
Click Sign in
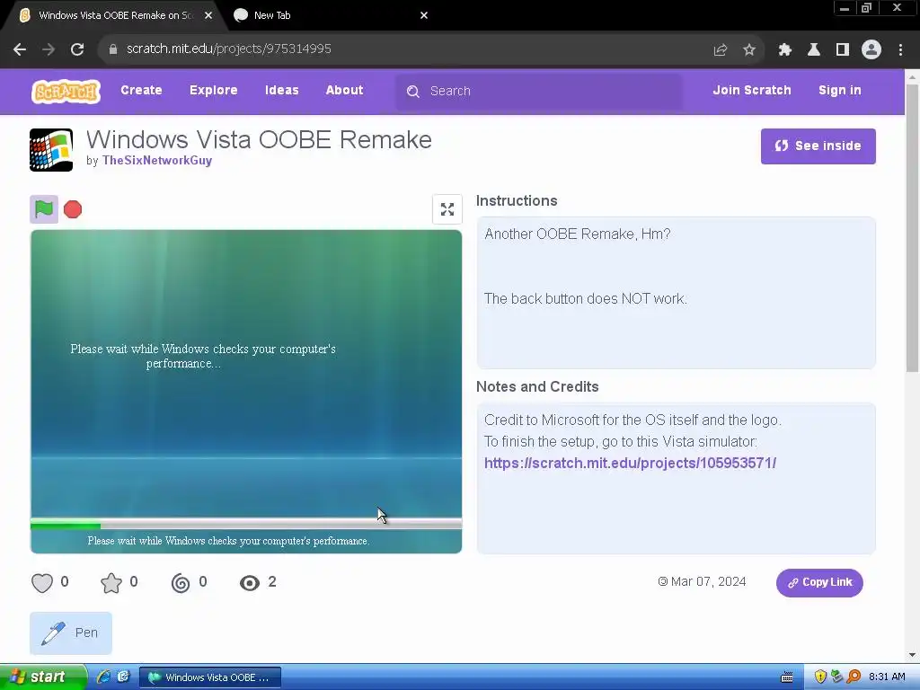(x=840, y=91)
